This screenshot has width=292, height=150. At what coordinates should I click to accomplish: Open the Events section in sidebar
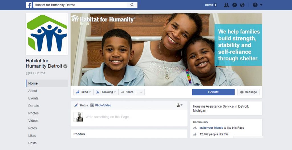pyautogui.click(x=33, y=98)
